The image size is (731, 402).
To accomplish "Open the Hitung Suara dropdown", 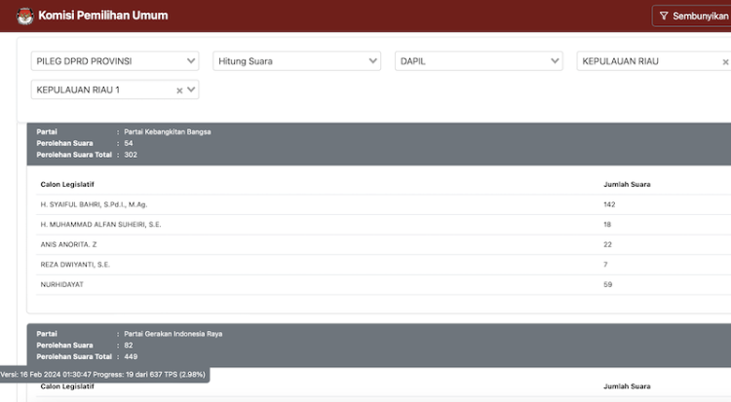I will tap(297, 61).
